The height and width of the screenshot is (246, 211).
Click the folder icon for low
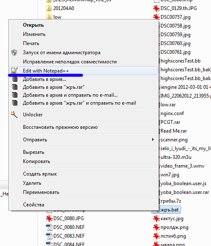49,17
